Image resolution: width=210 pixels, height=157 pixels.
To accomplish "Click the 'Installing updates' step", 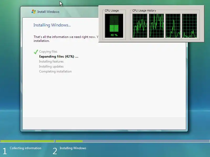I will (51, 66).
